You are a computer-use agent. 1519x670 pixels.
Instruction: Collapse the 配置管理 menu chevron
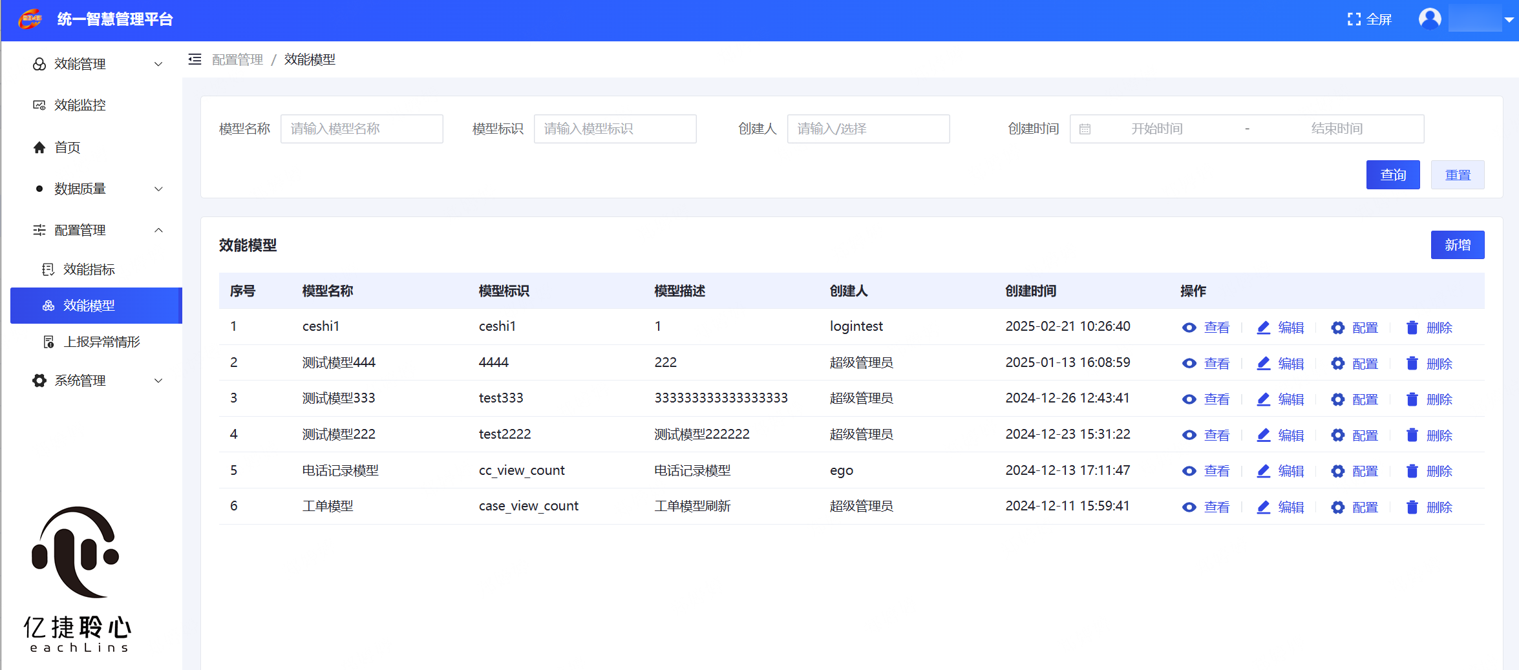(x=158, y=230)
